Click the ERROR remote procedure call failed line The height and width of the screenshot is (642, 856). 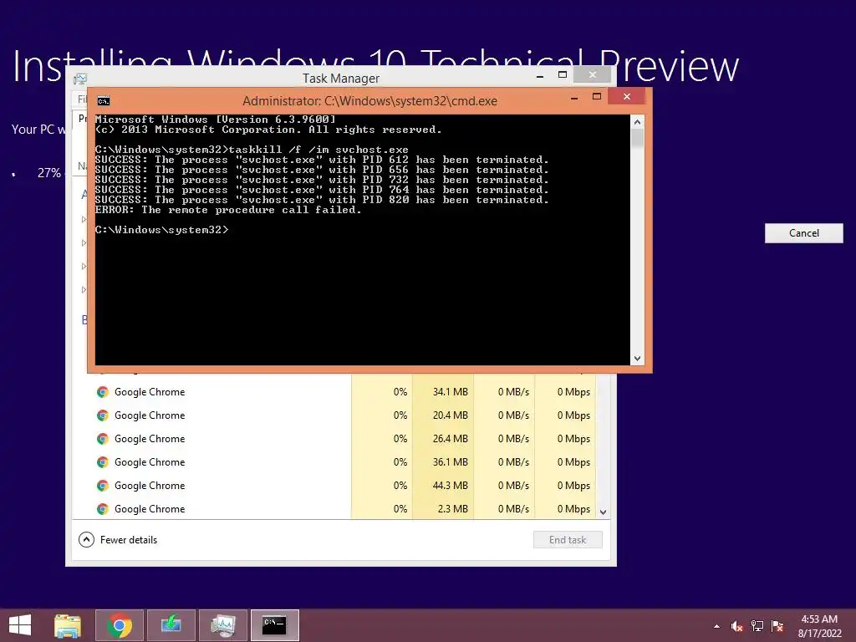pyautogui.click(x=228, y=210)
